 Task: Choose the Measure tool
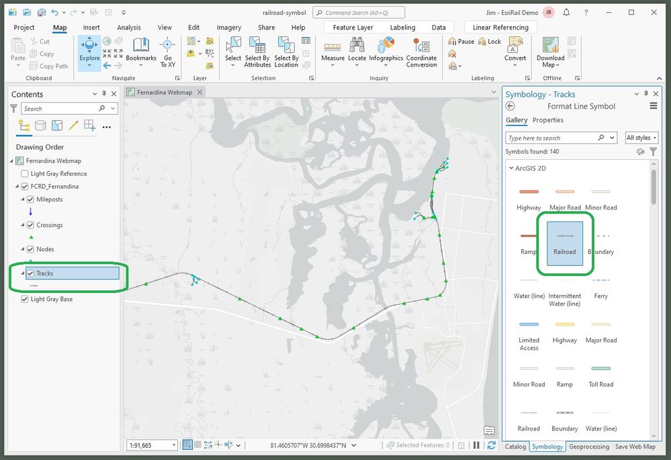(332, 52)
